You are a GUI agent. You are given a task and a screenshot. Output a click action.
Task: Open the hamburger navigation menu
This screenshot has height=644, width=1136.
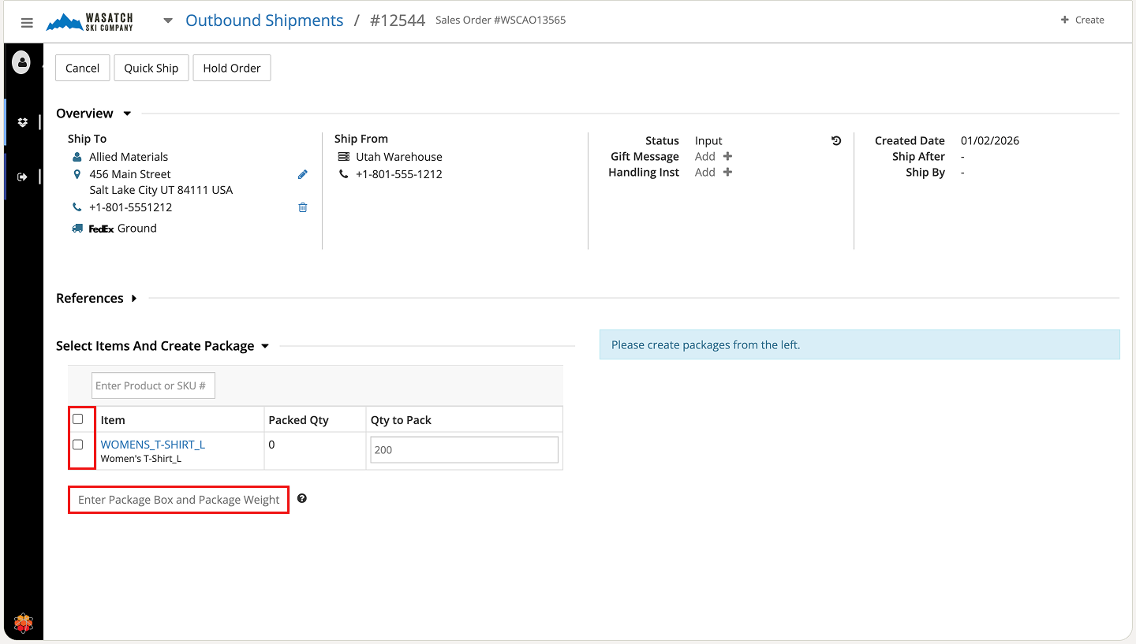[27, 23]
